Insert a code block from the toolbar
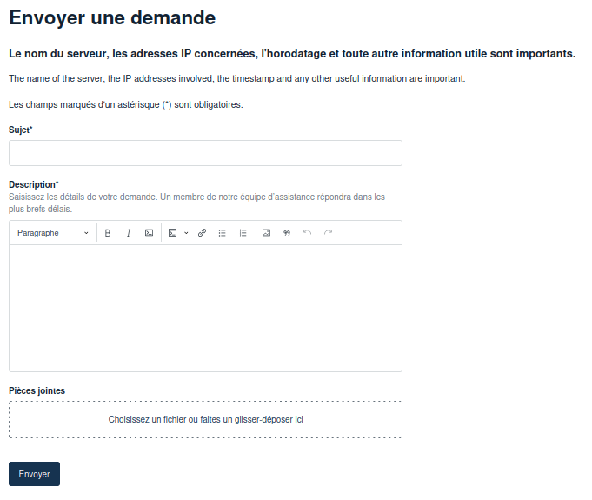Screen dimensions: 592x500 click(x=172, y=233)
